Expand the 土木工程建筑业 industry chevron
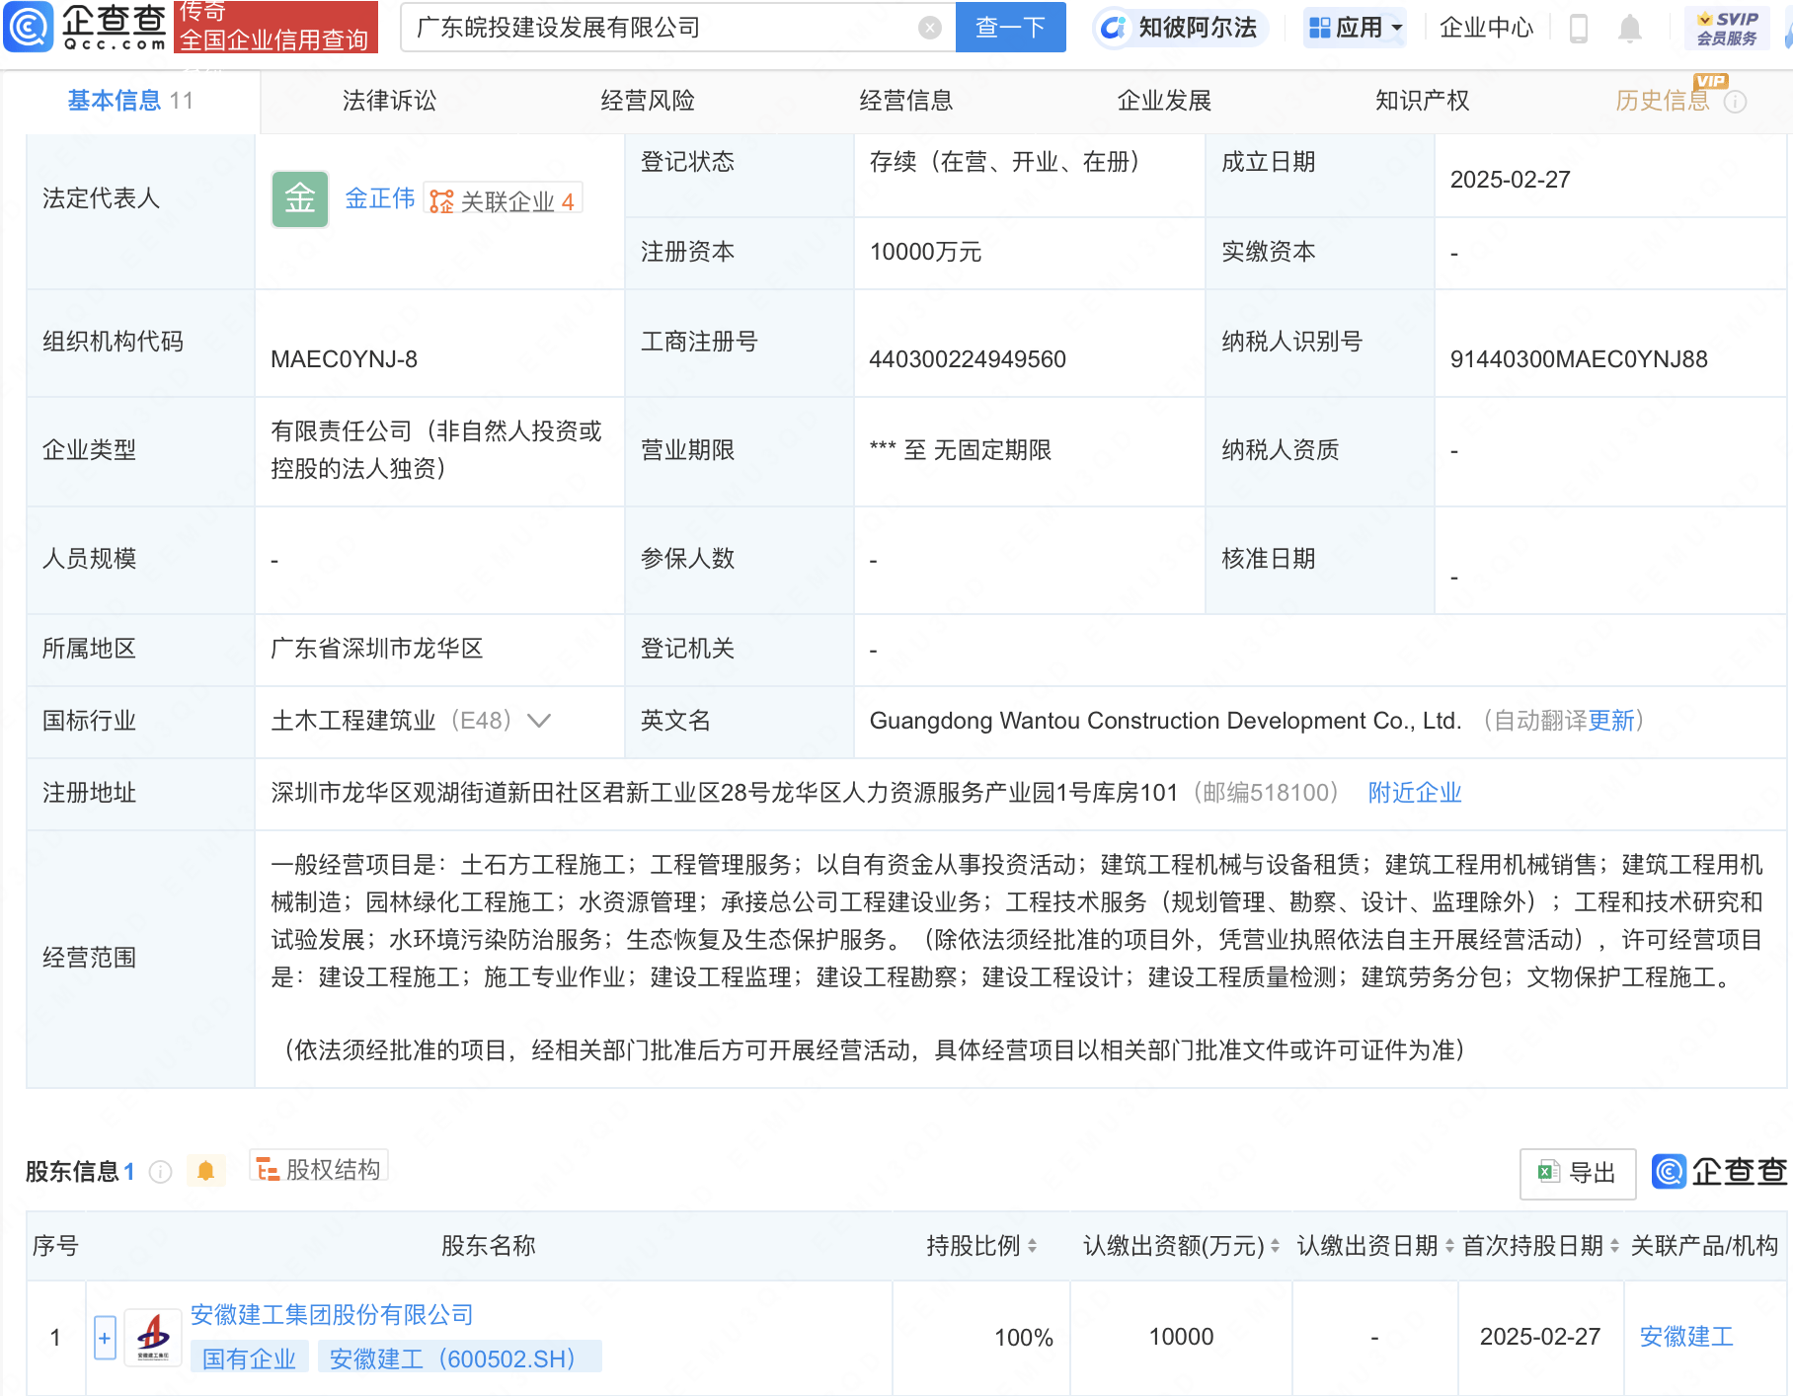Image resolution: width=1793 pixels, height=1396 pixels. (539, 721)
